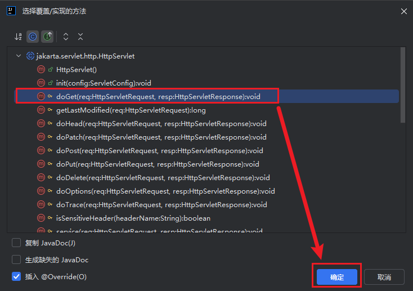Close the 选择覆盖/实现的方法 dialog
The width and height of the screenshot is (413, 291).
[x=404, y=11]
